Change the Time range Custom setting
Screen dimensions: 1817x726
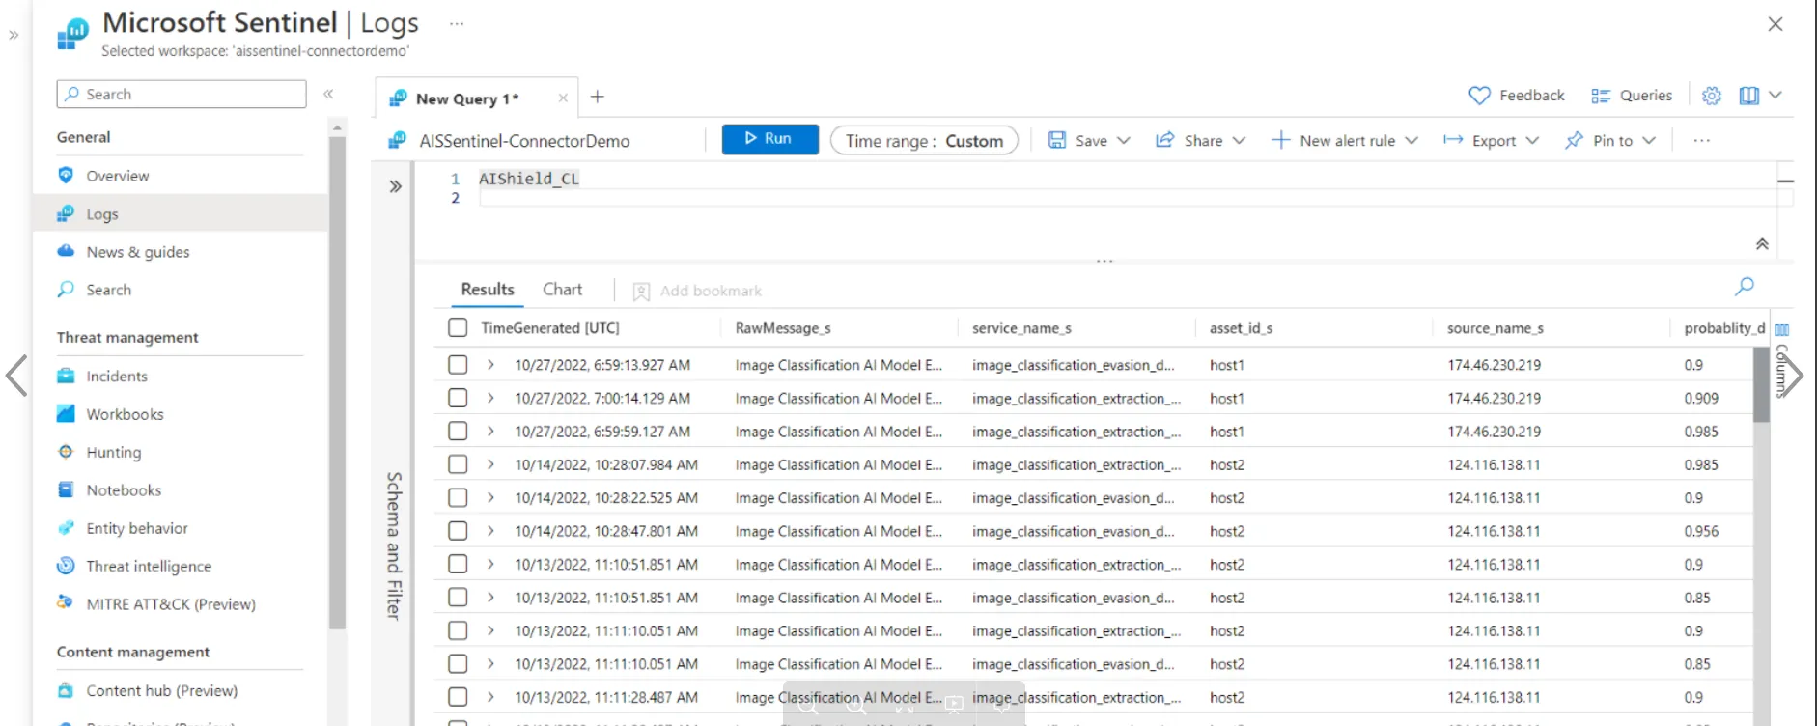924,141
